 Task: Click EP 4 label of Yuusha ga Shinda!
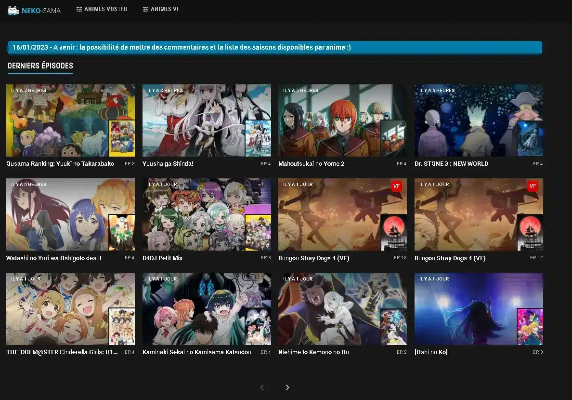266,164
